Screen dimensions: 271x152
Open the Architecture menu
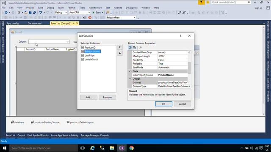coord(95,8)
